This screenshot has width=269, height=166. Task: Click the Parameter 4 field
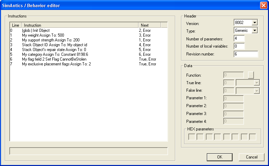tap(234, 122)
